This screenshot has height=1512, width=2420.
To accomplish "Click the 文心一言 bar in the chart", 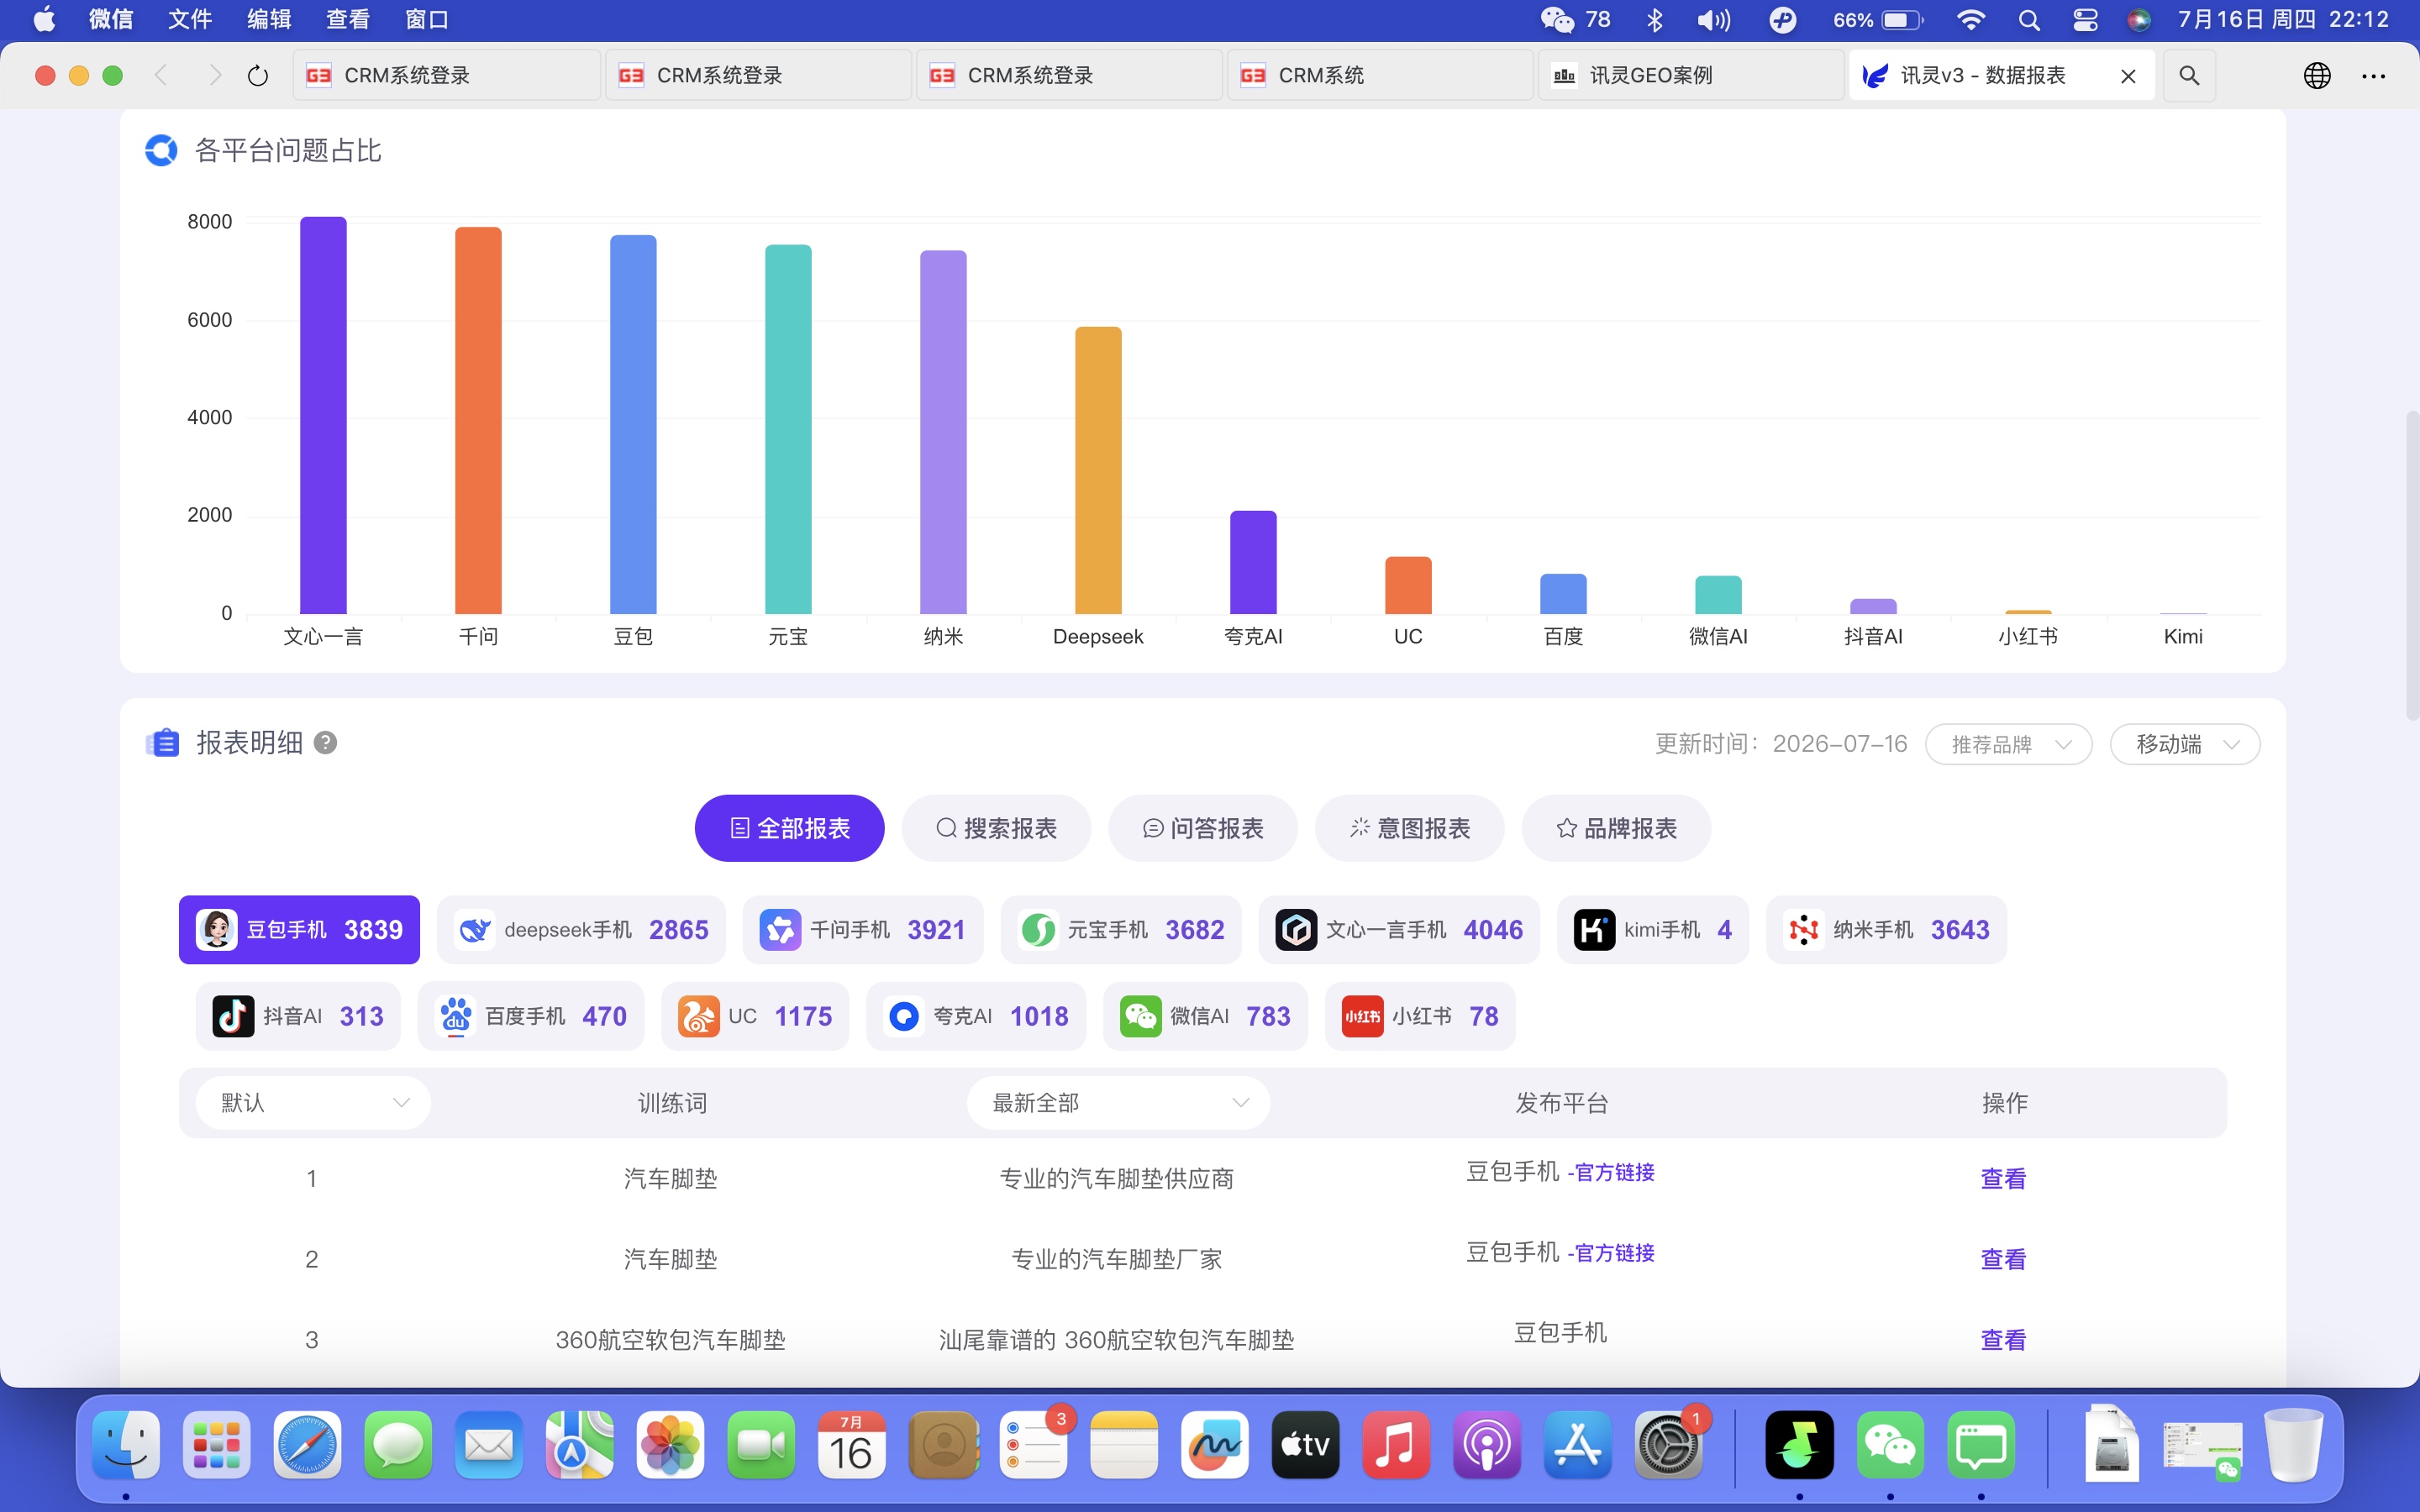I will tap(323, 415).
